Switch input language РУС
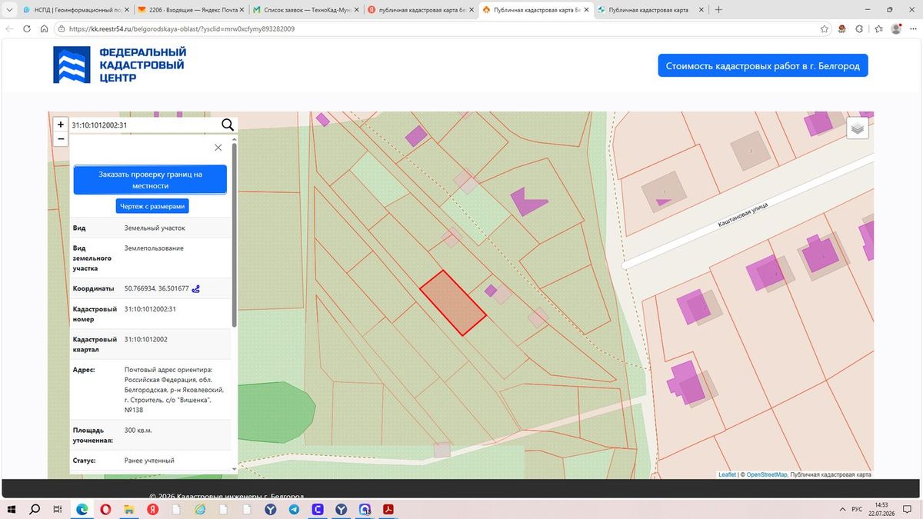This screenshot has height=519, width=923. (856, 509)
